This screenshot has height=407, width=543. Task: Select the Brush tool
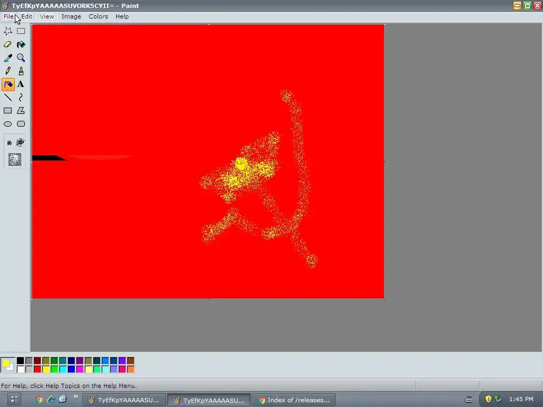click(21, 71)
